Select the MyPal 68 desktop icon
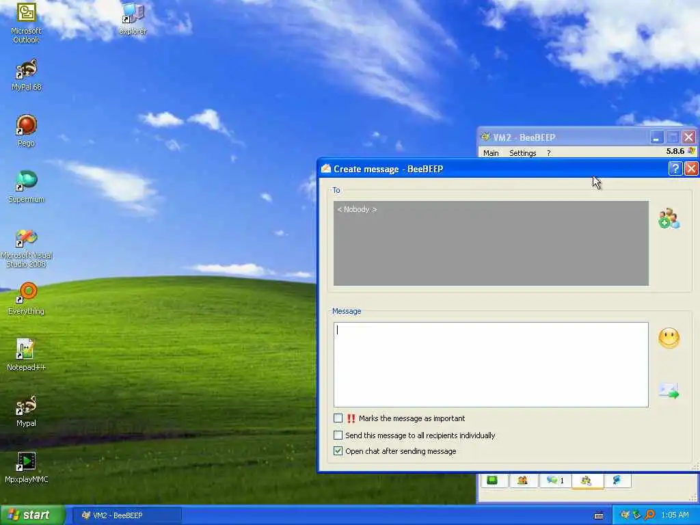700x525 pixels. (x=27, y=75)
